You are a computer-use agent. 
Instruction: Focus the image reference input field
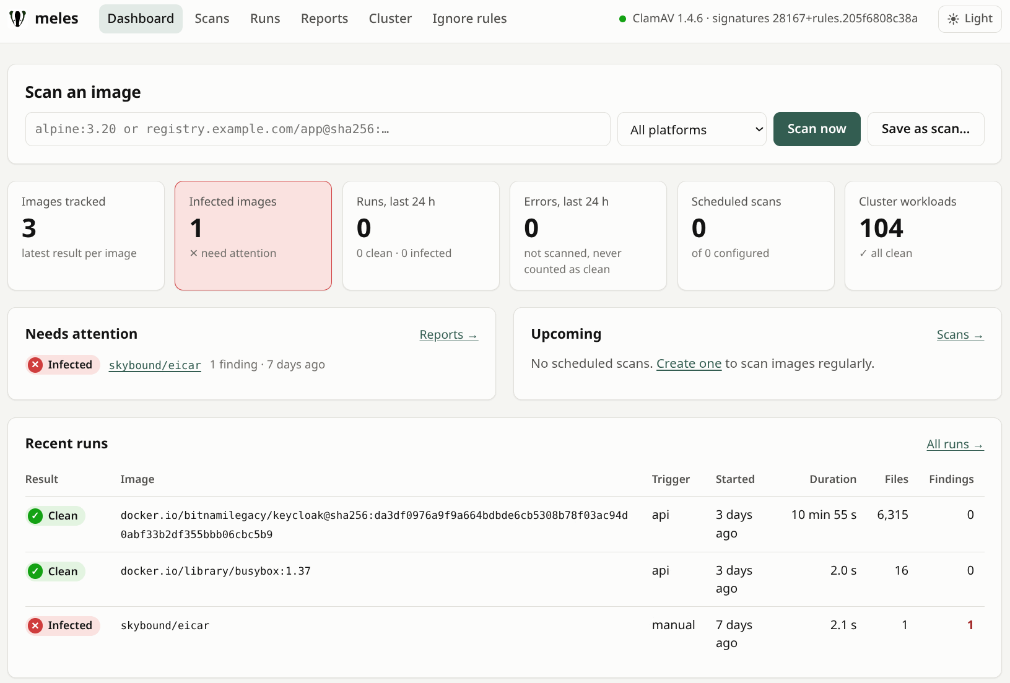(x=318, y=129)
